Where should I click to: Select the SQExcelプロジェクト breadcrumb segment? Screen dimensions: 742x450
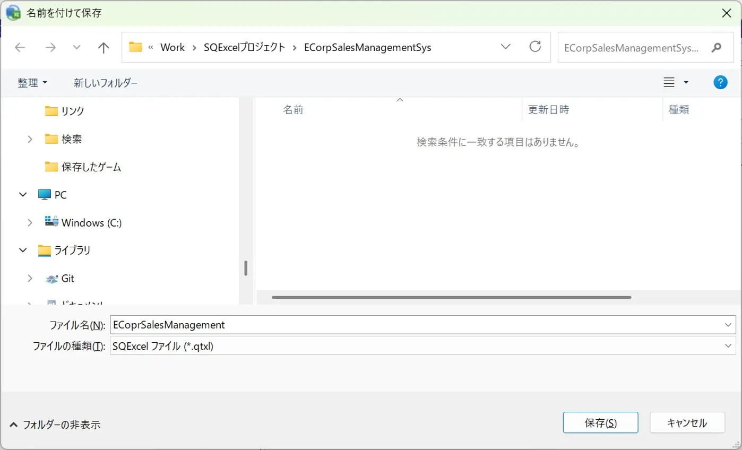pos(244,47)
